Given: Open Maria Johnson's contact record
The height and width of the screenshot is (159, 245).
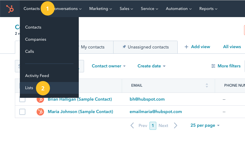Looking at the screenshot, I should point(80,112).
